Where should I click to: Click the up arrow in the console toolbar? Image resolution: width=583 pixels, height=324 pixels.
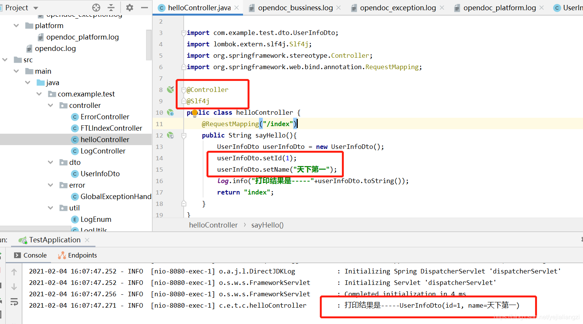14,272
